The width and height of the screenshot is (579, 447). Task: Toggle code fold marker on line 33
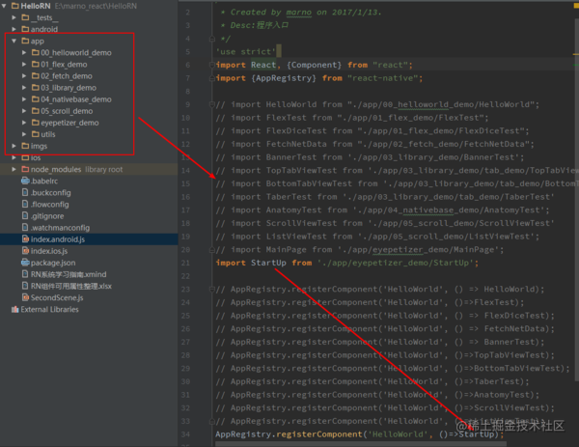(x=212, y=421)
